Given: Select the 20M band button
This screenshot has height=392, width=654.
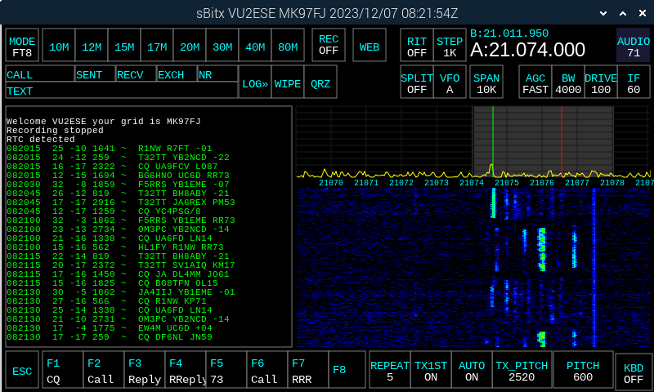Looking at the screenshot, I should tap(190, 47).
